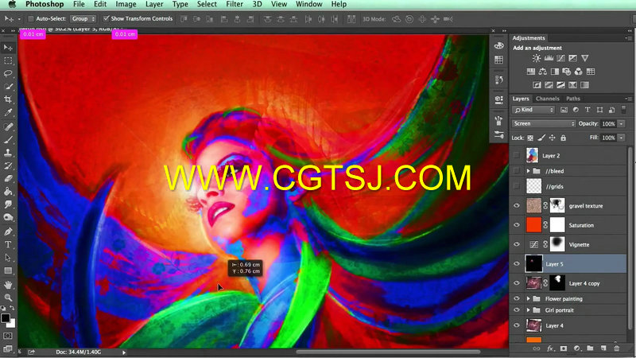Viewport: 636px width, 358px height.
Task: Add a Brightness/Contrast adjustment
Action: pyautogui.click(x=536, y=58)
